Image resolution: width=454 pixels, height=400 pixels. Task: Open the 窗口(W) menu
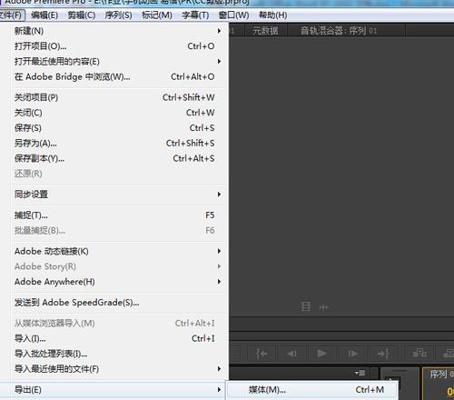233,15
